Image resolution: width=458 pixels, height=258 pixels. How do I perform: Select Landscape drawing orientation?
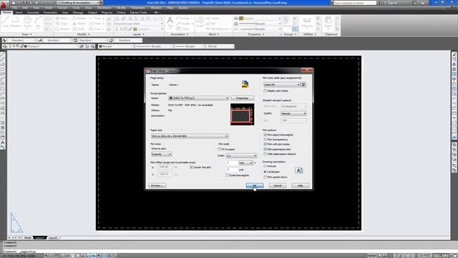(x=265, y=172)
